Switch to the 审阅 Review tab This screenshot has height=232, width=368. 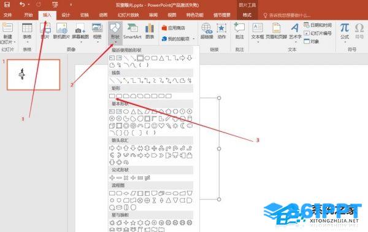coord(153,15)
